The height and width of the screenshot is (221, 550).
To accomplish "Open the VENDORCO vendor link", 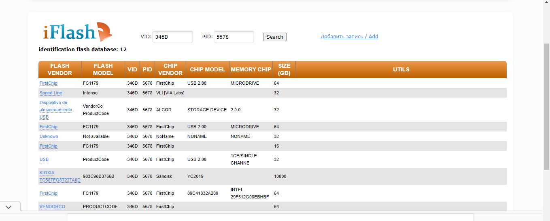I will pyautogui.click(x=52, y=206).
